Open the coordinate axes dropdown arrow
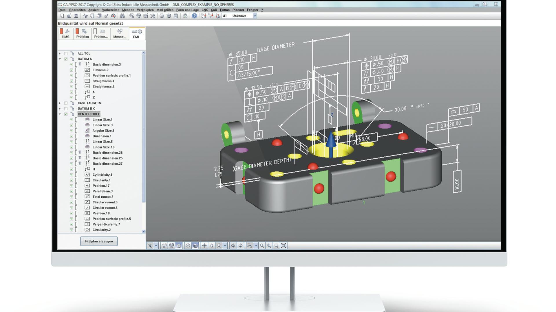556x312 pixels. point(256,246)
